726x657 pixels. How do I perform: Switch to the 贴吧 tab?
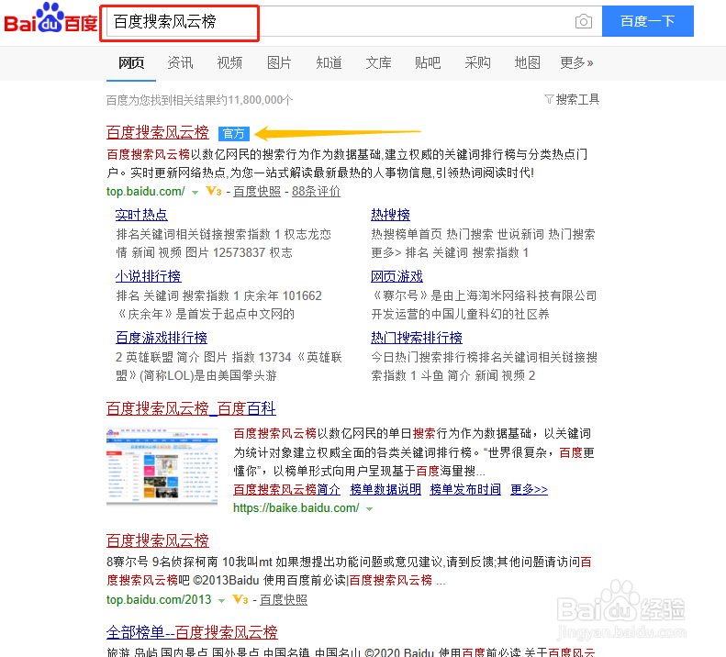click(x=428, y=62)
